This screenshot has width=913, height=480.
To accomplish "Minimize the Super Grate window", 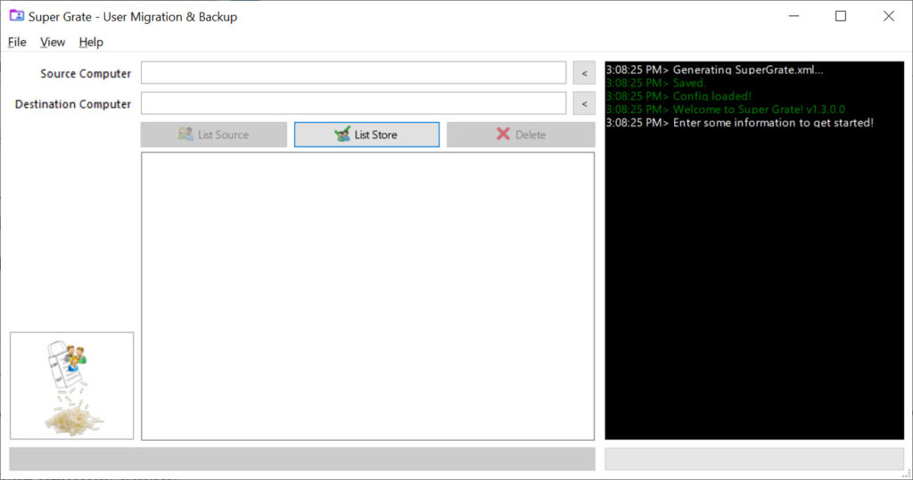I will pos(794,16).
